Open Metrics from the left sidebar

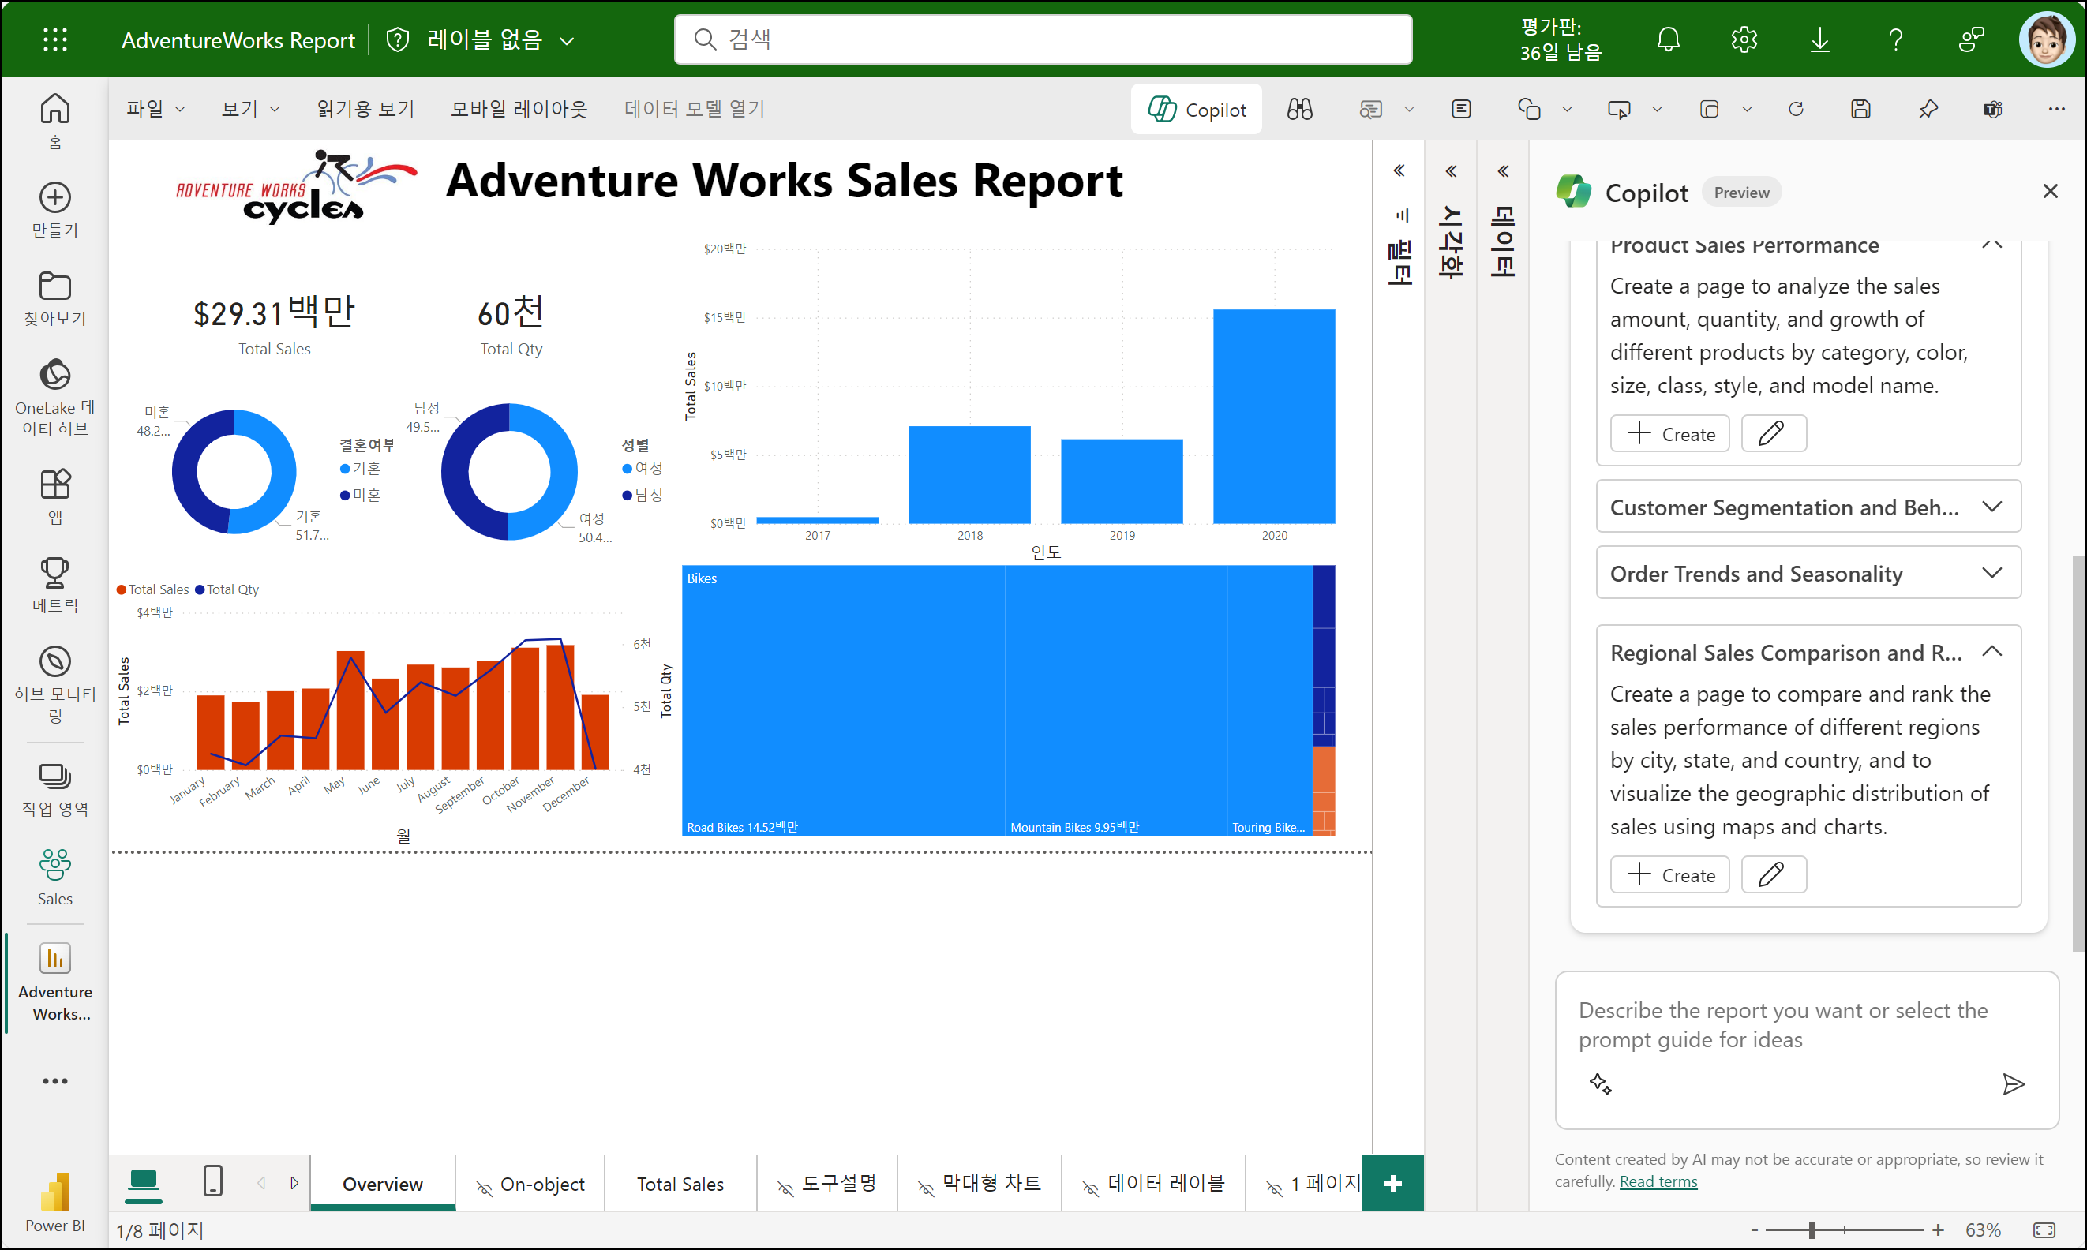(54, 585)
